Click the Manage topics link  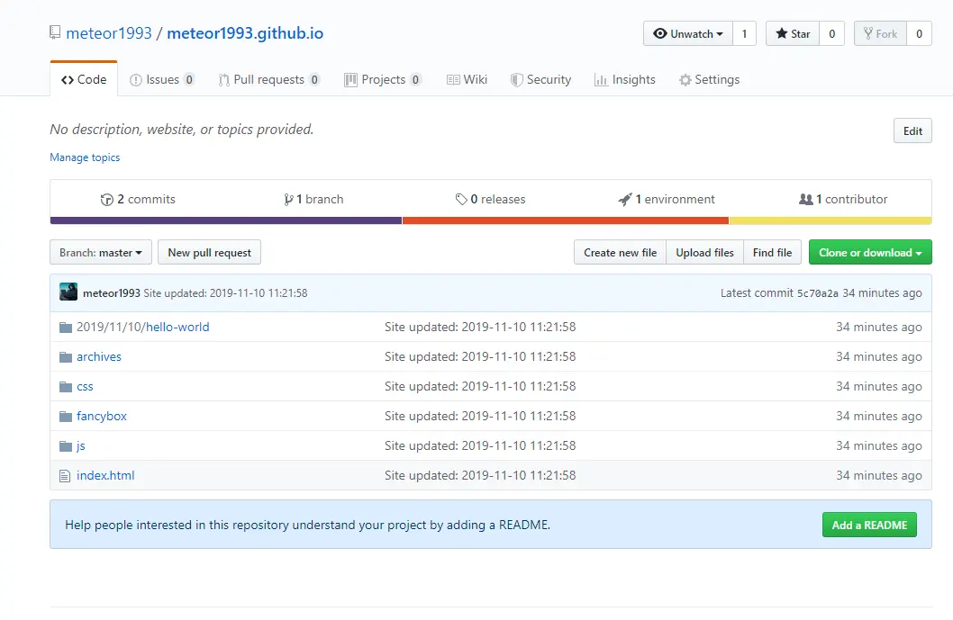click(x=85, y=157)
